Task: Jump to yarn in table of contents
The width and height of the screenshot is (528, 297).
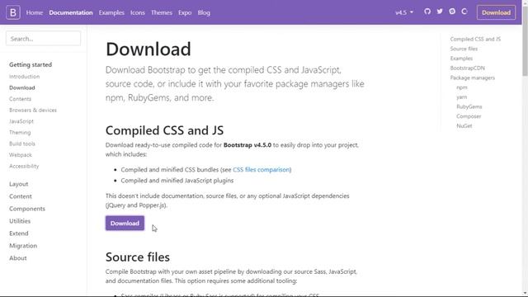Action: [x=461, y=97]
